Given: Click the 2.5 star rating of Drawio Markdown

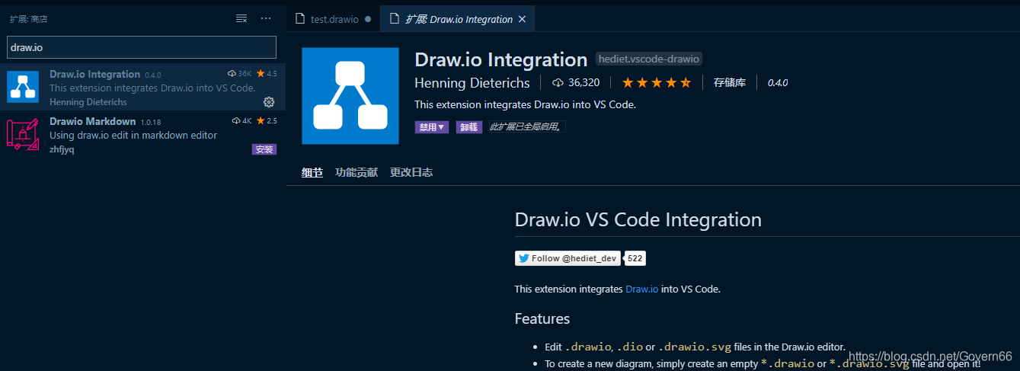Looking at the screenshot, I should tap(267, 121).
